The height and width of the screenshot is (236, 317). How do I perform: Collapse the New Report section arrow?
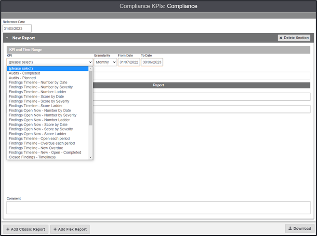7,38
